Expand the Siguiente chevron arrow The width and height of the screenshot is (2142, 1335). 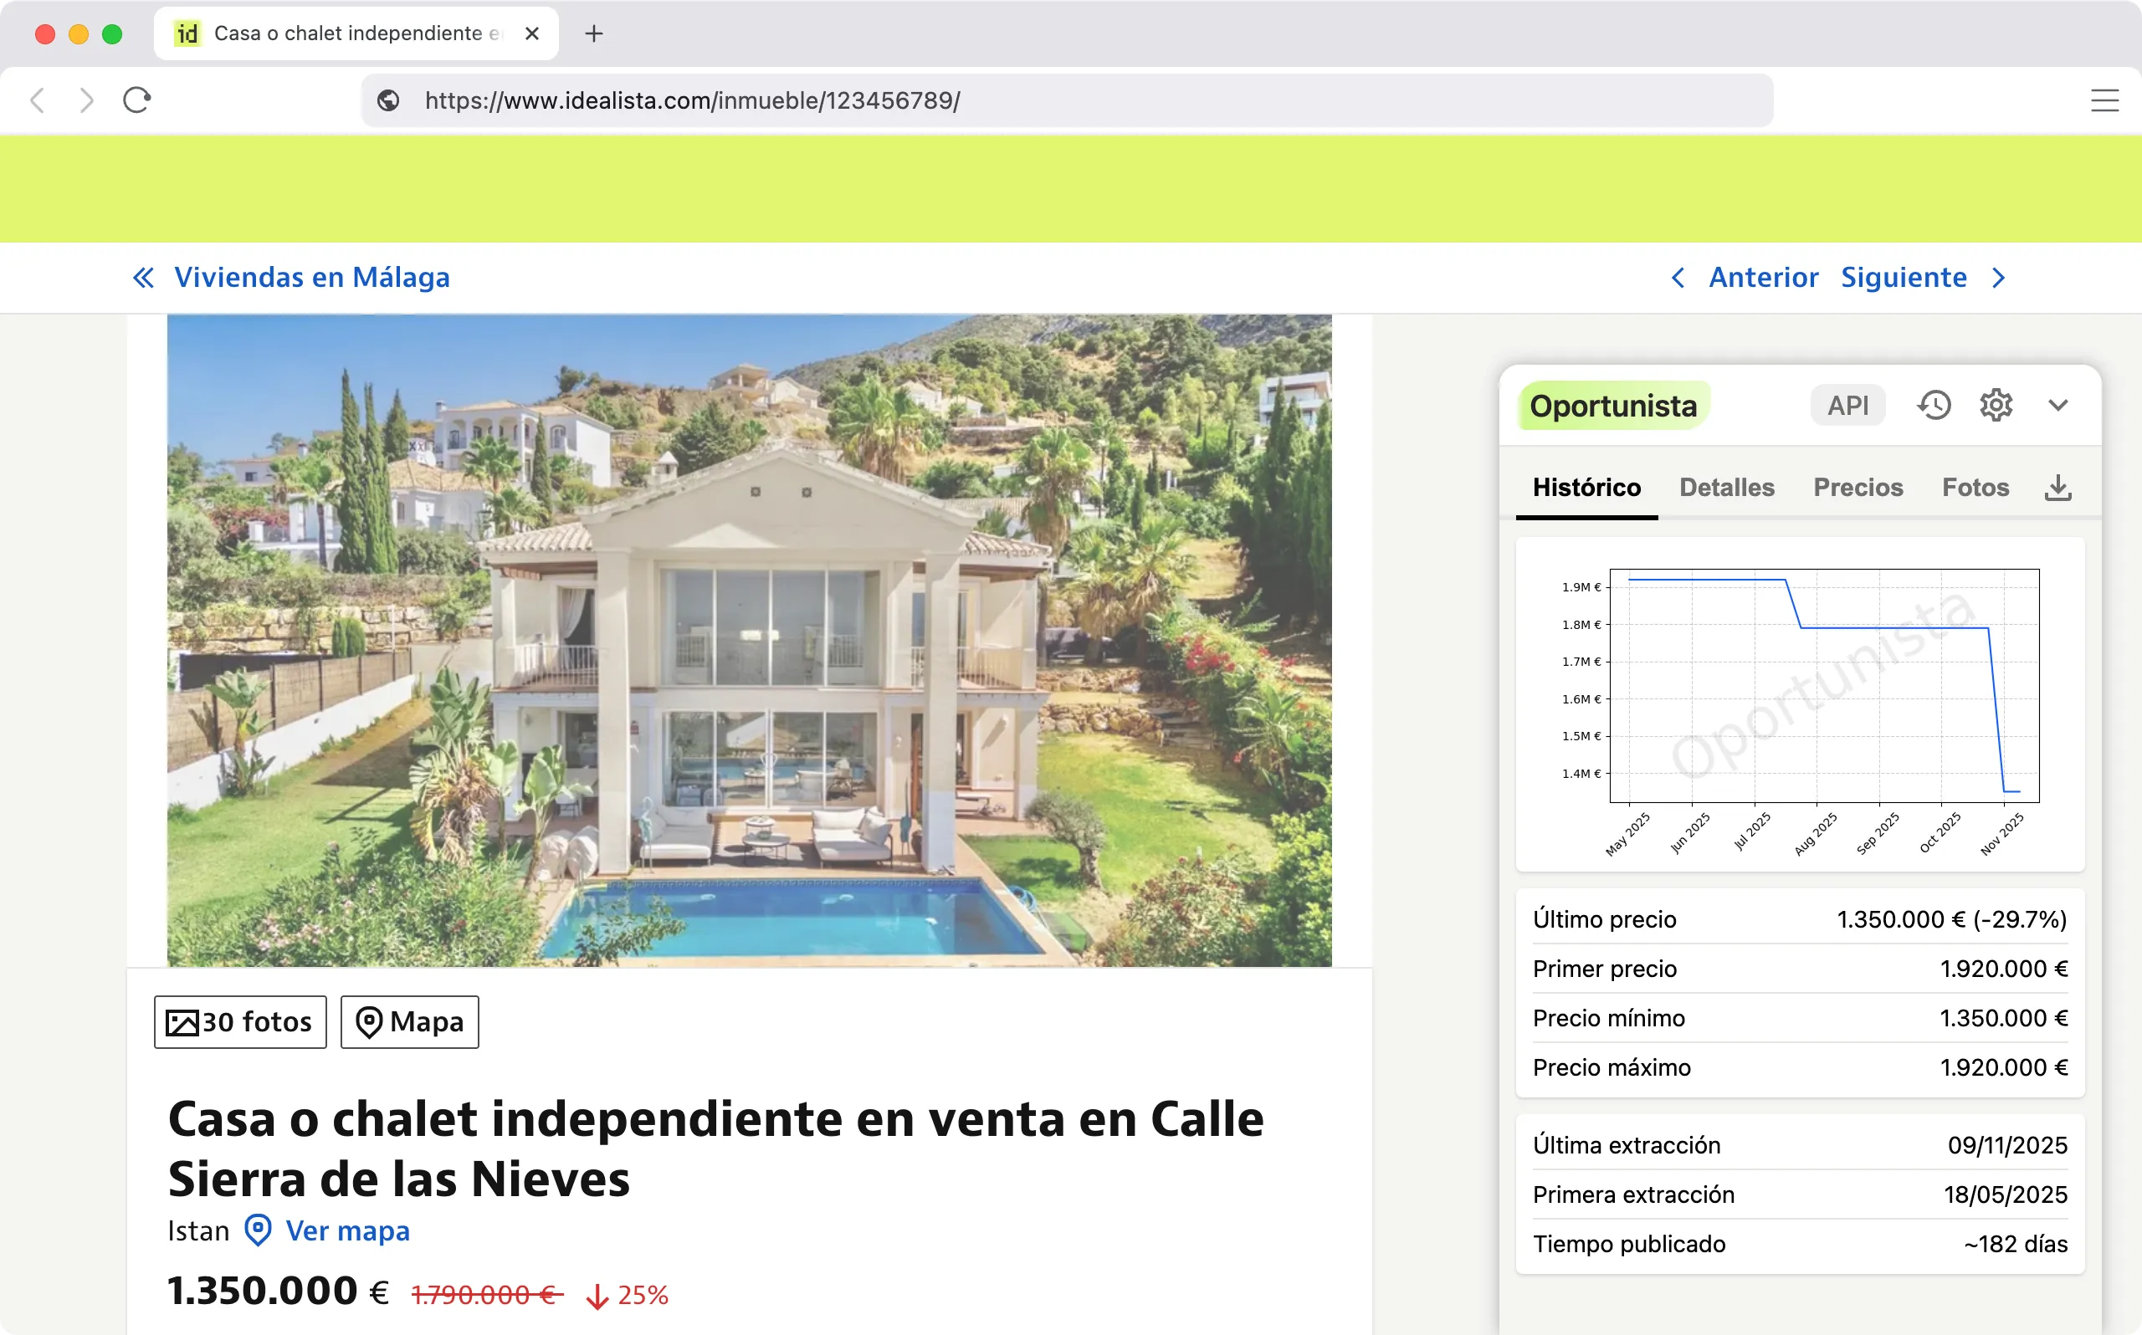pyautogui.click(x=1998, y=277)
